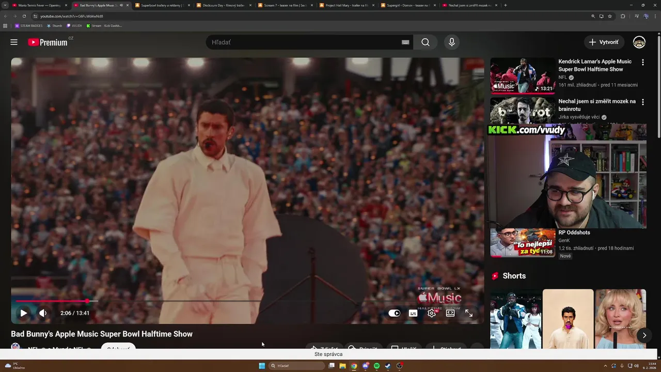661x372 pixels.
Task: Open the VVUDY bookmark
Action: 74,25
